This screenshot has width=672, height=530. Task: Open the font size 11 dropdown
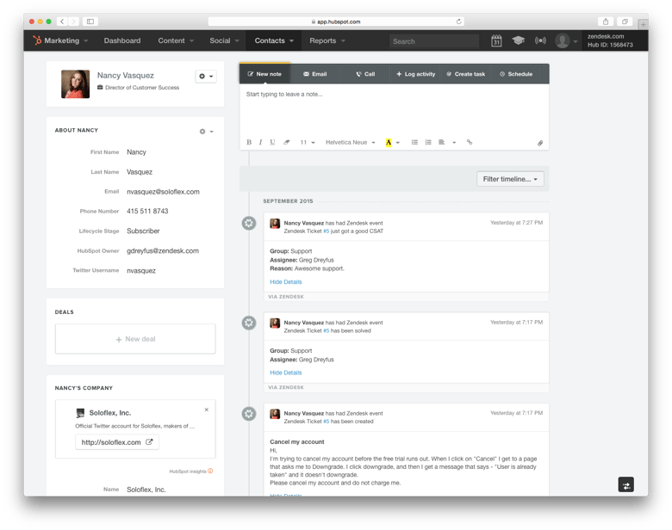(x=308, y=142)
